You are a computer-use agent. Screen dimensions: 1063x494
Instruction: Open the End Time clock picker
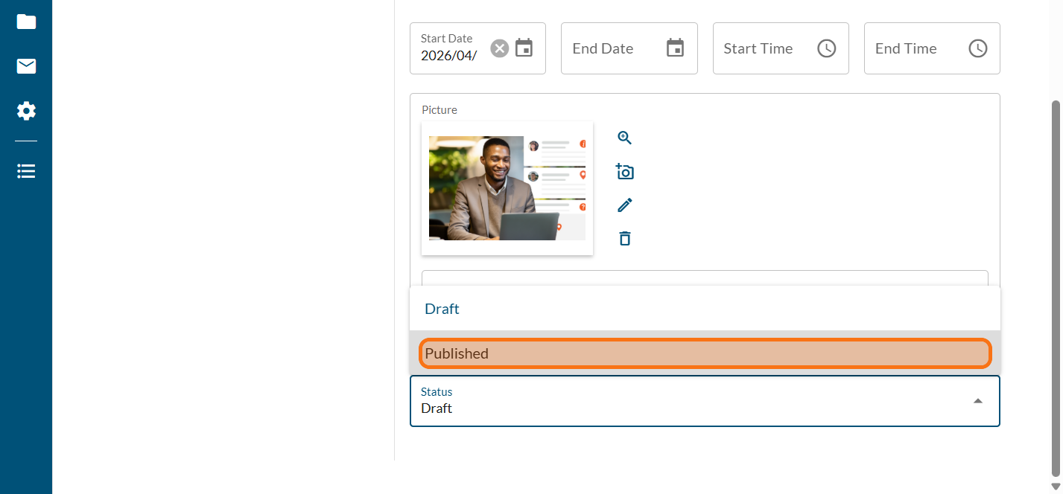(977, 48)
